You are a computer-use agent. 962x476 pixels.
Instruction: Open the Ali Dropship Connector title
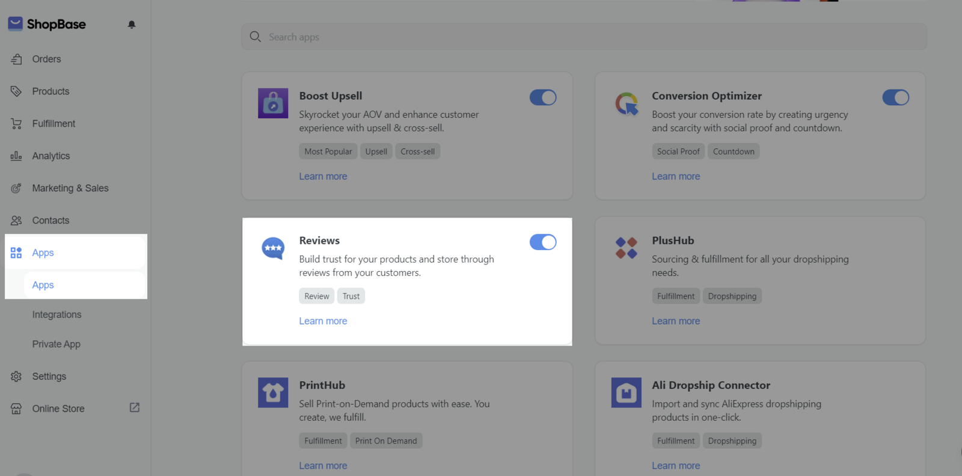coord(711,385)
